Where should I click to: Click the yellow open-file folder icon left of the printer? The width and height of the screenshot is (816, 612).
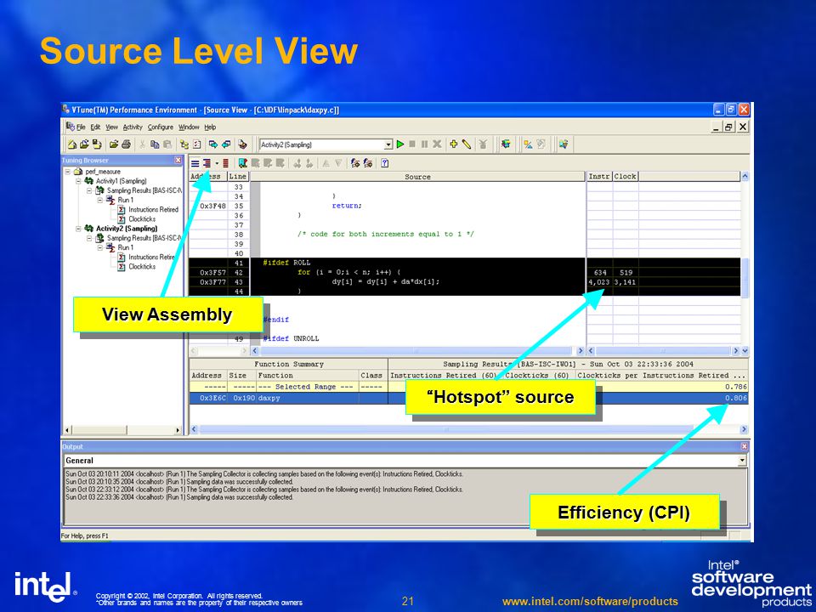(x=113, y=144)
